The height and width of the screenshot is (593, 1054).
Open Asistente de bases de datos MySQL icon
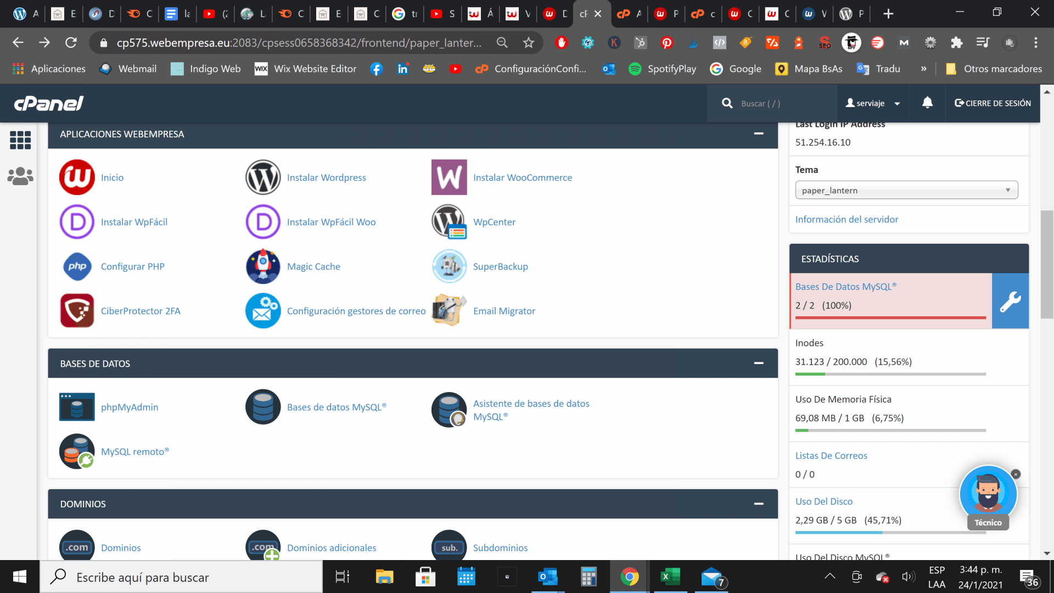(449, 410)
